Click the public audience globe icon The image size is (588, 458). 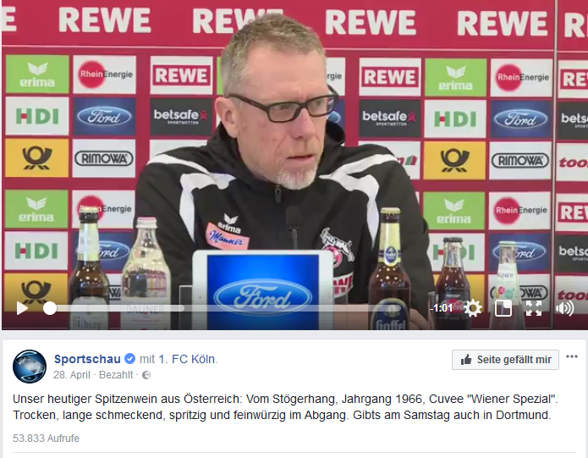point(146,375)
